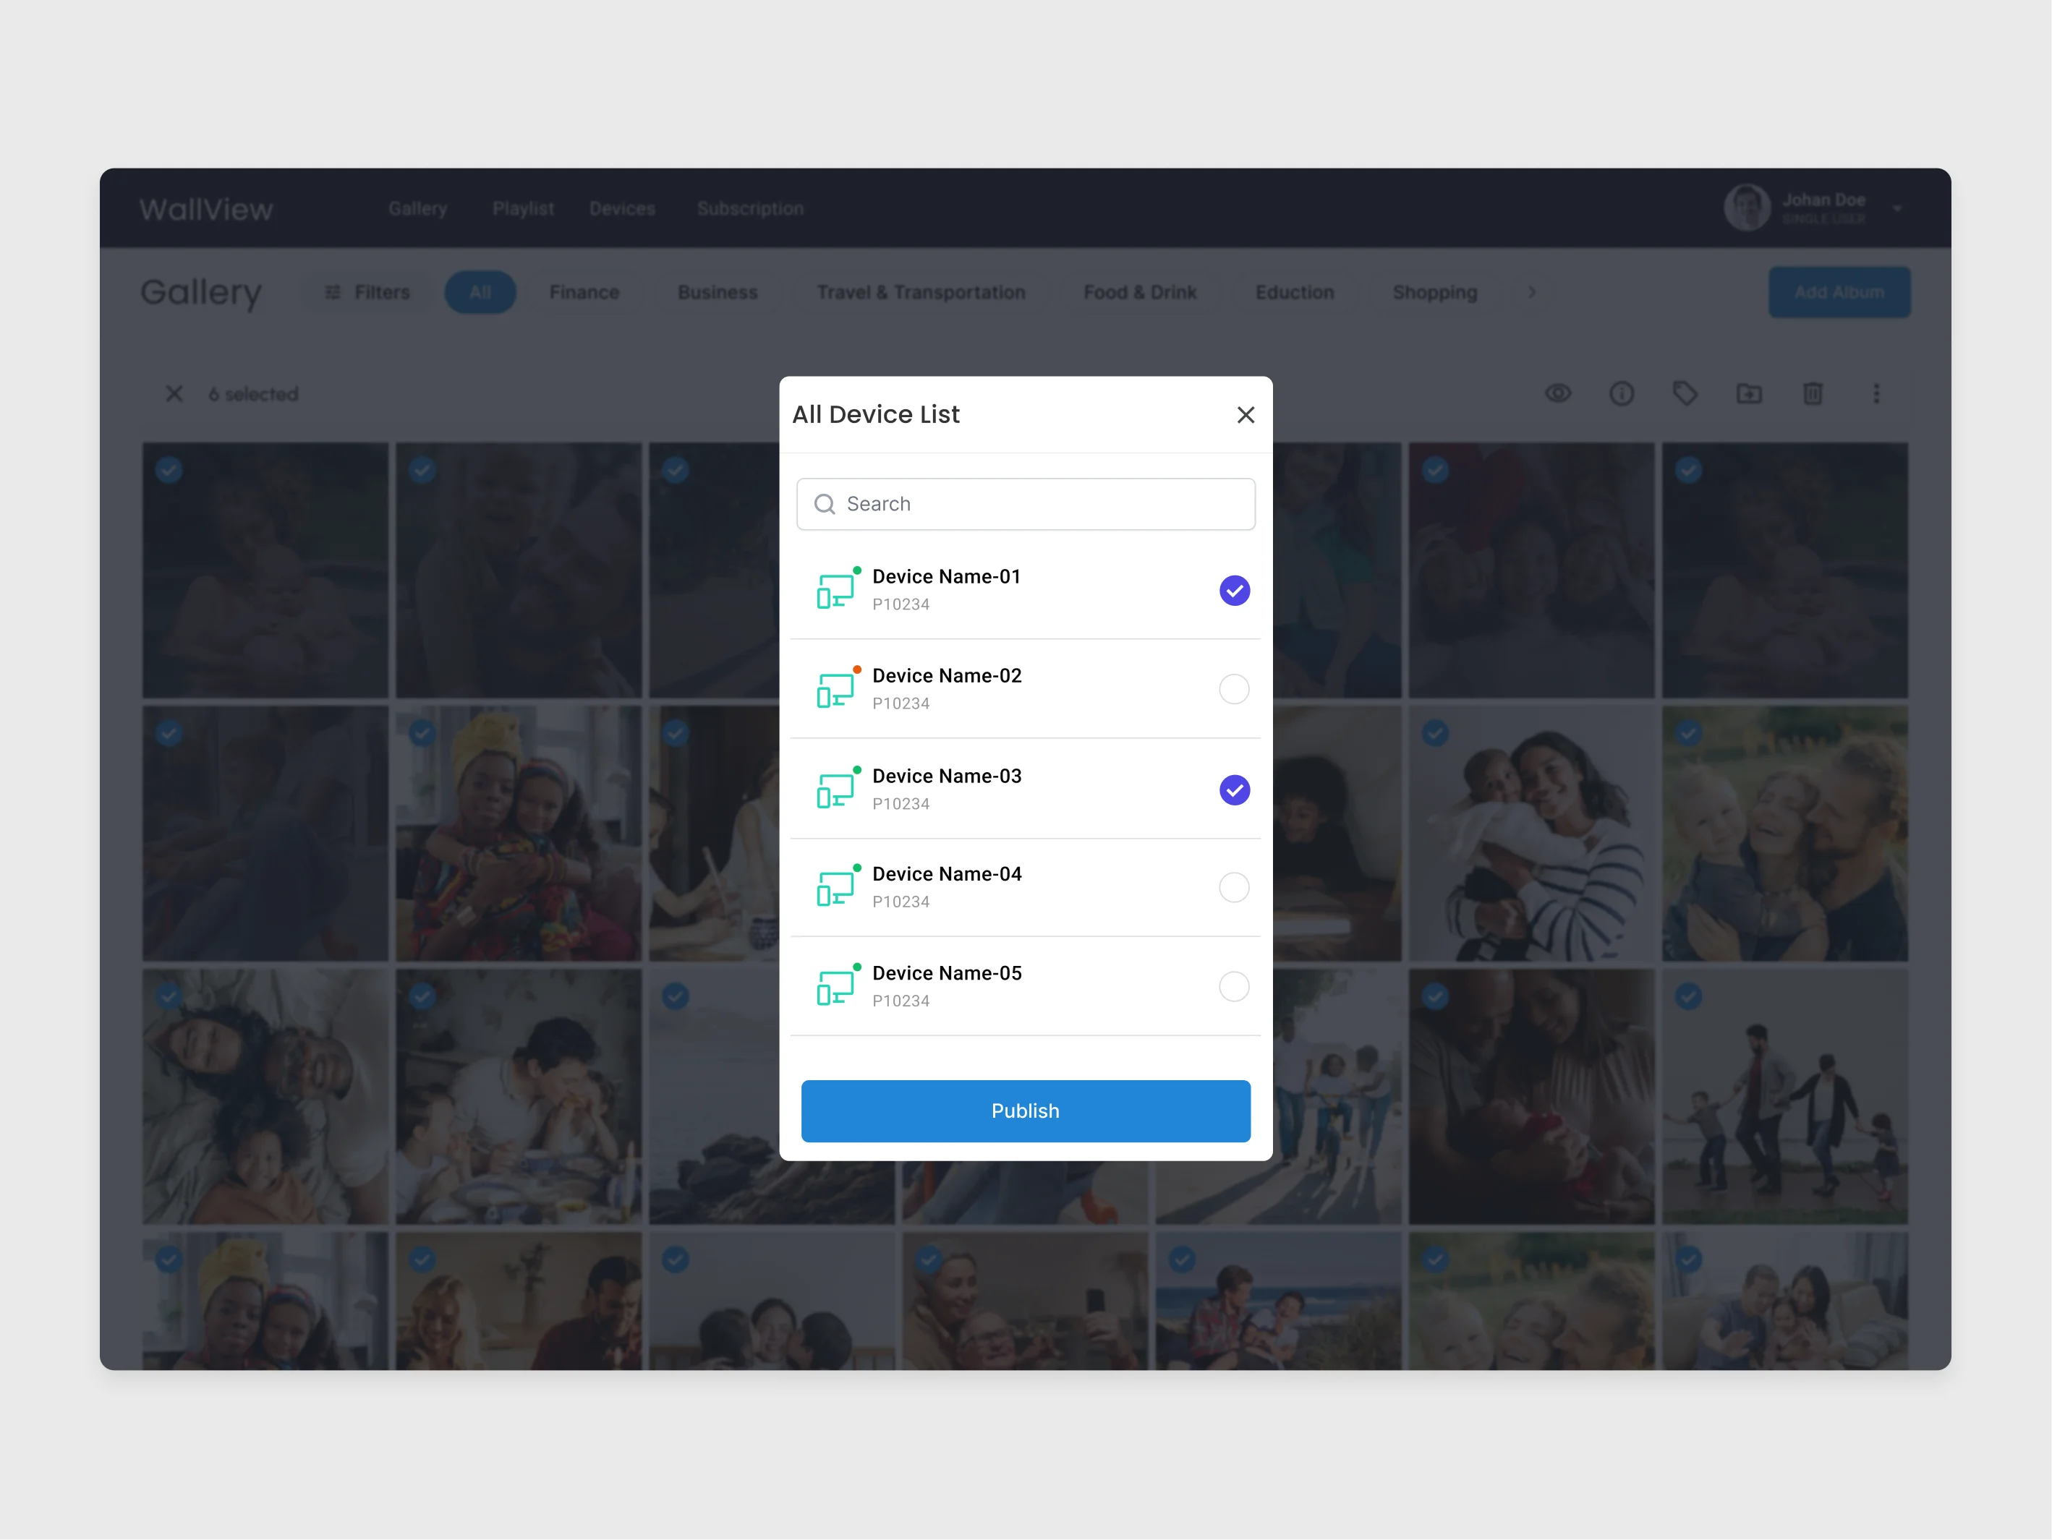Viewport: 2052px width, 1540px height.
Task: Click the eye preview icon in the selection toolbar
Action: tap(1557, 393)
